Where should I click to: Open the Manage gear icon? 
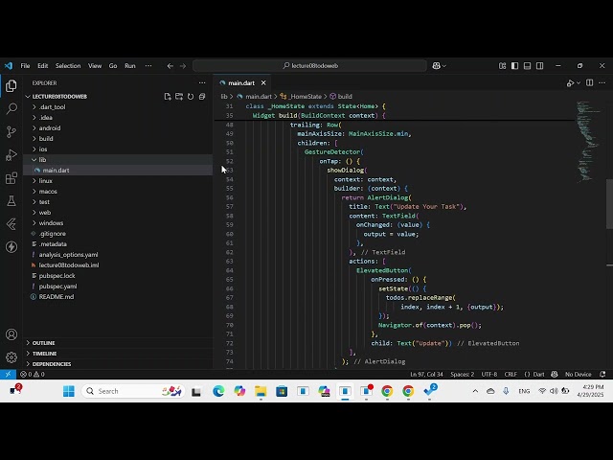(x=11, y=357)
